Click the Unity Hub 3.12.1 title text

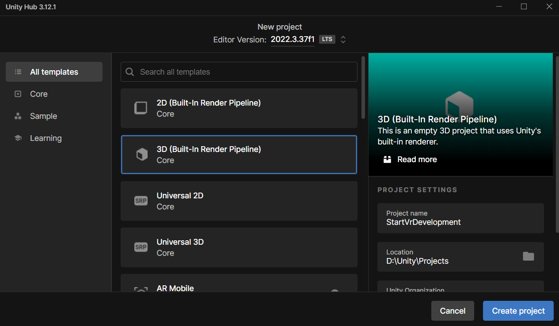point(31,8)
